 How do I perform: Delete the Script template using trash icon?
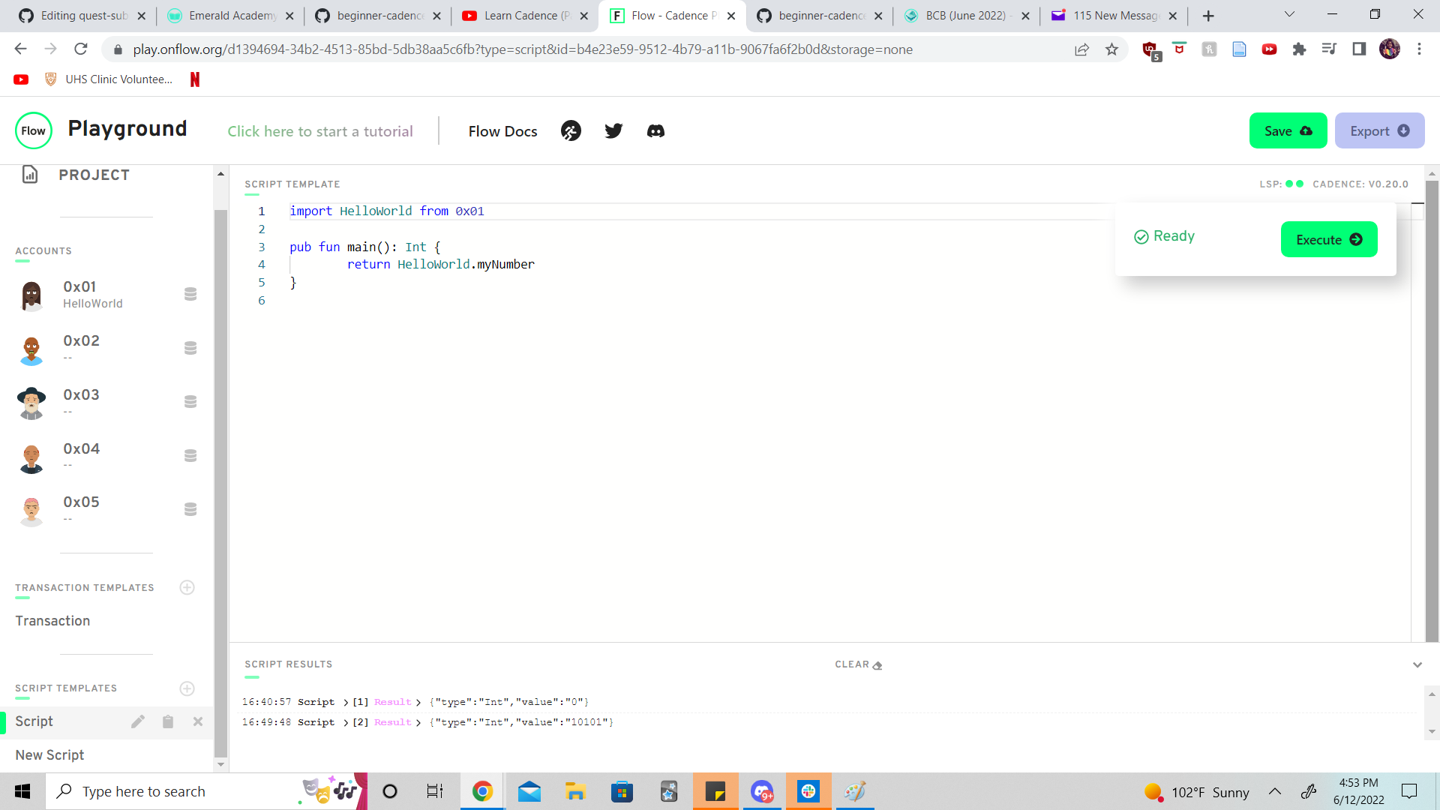168,721
